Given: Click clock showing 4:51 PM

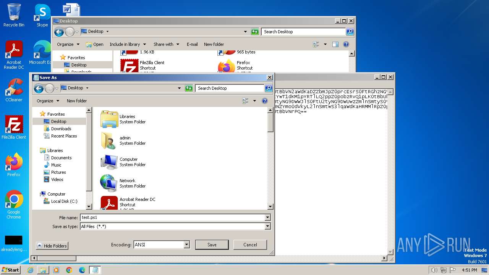Looking at the screenshot, I should pos(470,270).
